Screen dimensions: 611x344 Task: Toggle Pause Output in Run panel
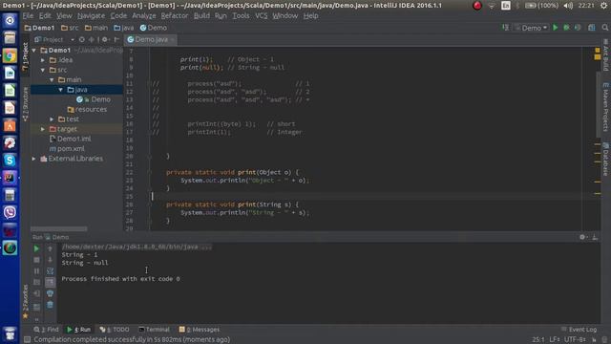pyautogui.click(x=36, y=270)
